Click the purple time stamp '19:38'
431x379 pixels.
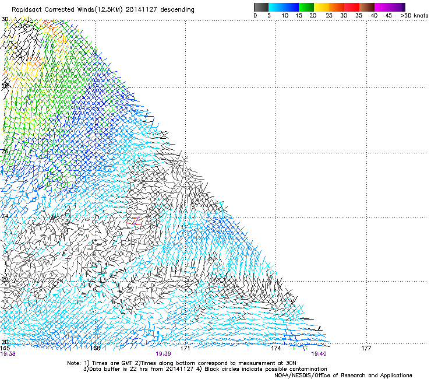pos(8,354)
